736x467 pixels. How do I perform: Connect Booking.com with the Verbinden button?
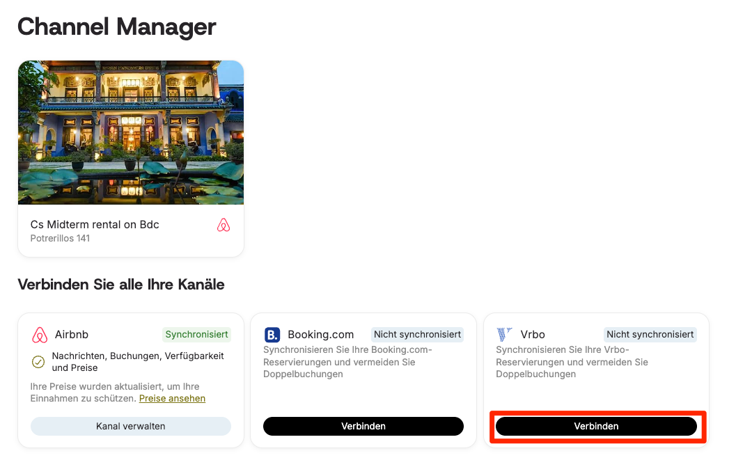pos(363,426)
